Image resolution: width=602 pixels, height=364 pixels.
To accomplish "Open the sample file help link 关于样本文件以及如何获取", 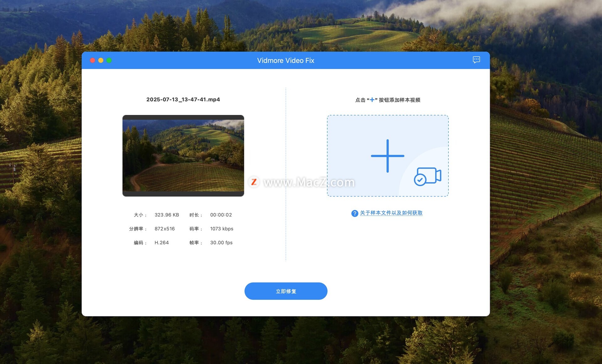I will tap(391, 213).
